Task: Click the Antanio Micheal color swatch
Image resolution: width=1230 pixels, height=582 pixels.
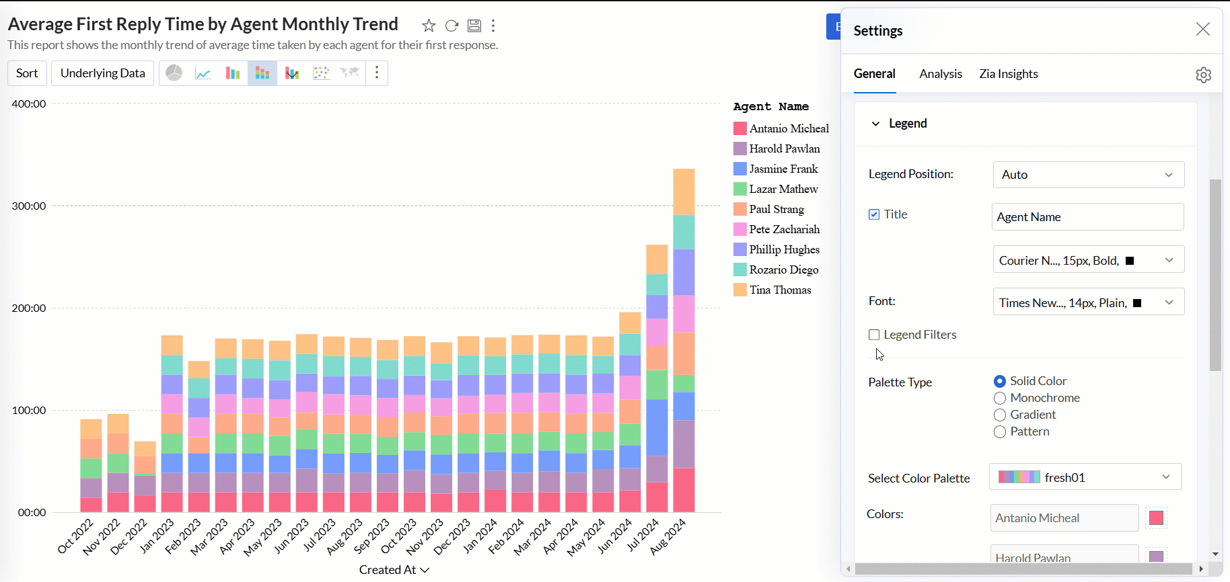Action: click(x=1156, y=517)
